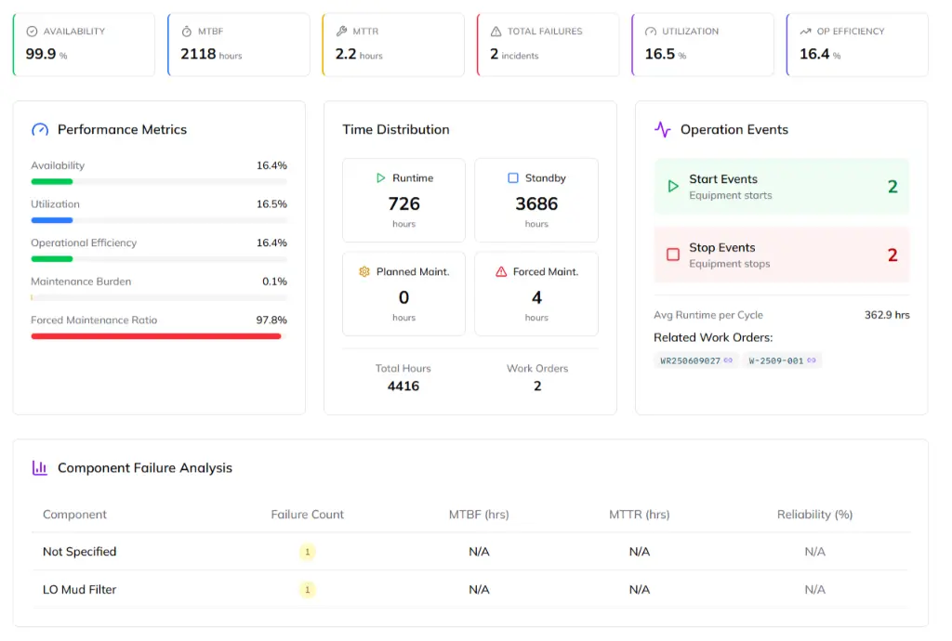Click the Planned Maint. 0 hours tile

pos(403,294)
